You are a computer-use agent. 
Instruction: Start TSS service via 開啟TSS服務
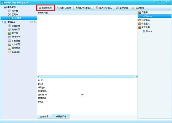(64, 8)
